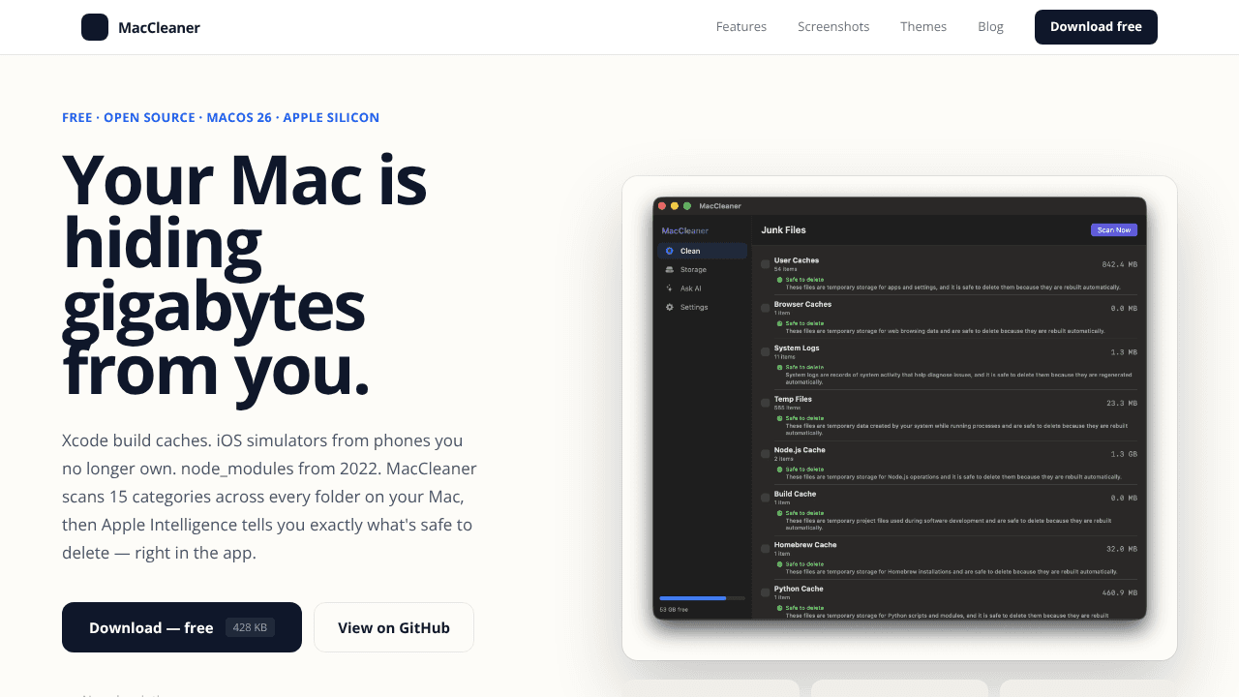Check the System Logs checkbox
The height and width of the screenshot is (697, 1239).
click(x=765, y=351)
